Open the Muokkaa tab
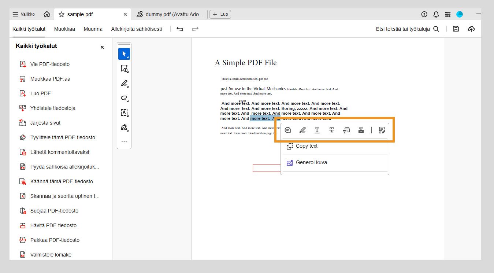The width and height of the screenshot is (494, 273). click(64, 29)
